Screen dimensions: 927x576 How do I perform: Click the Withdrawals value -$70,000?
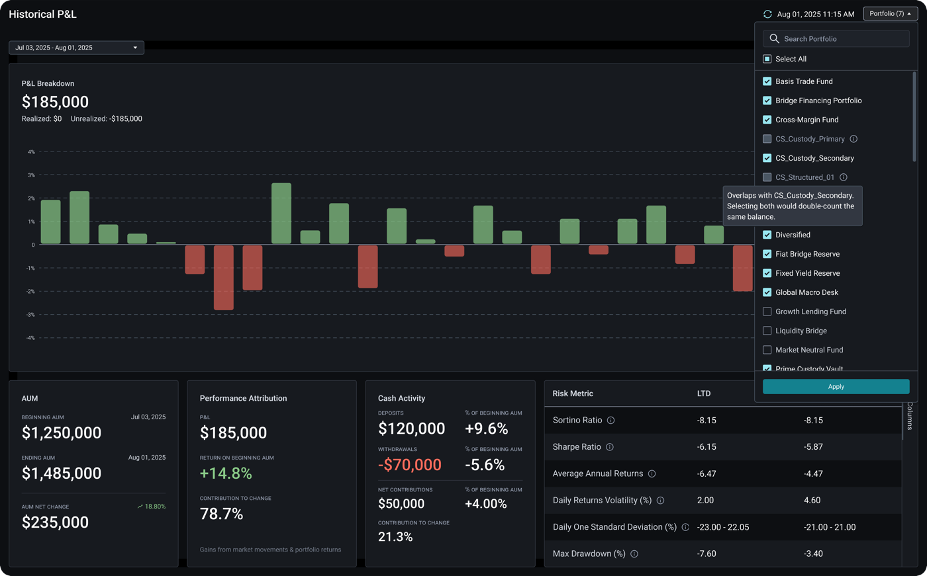coord(410,465)
